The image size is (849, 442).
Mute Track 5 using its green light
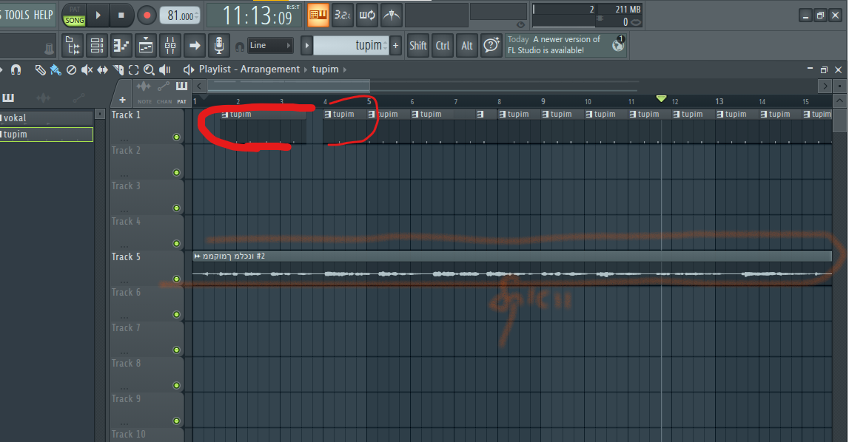pyautogui.click(x=176, y=279)
